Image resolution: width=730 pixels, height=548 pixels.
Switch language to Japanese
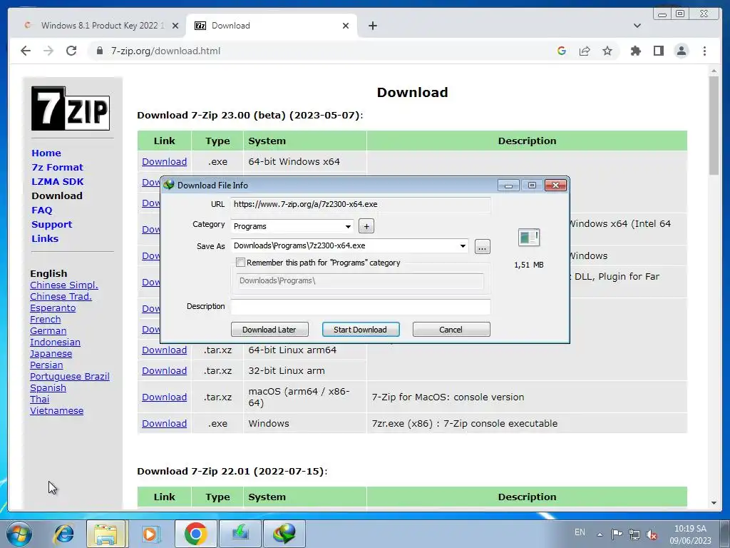coord(51,354)
